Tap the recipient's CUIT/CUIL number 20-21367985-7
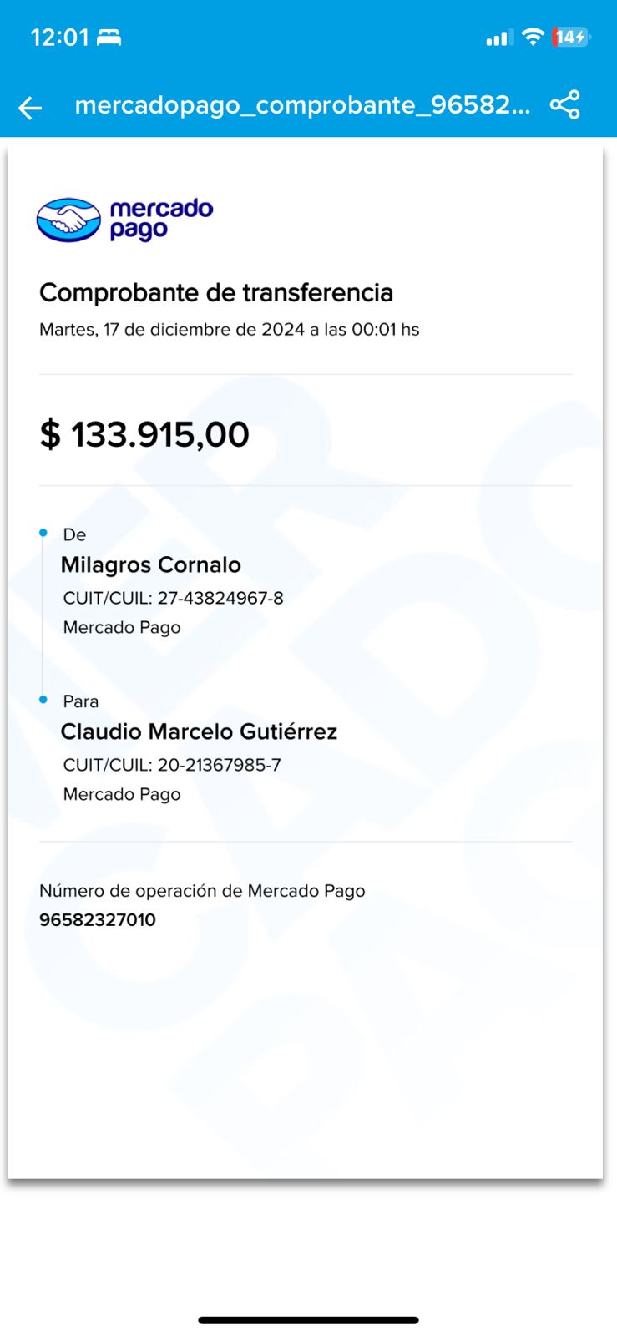The image size is (617, 1336). (219, 765)
